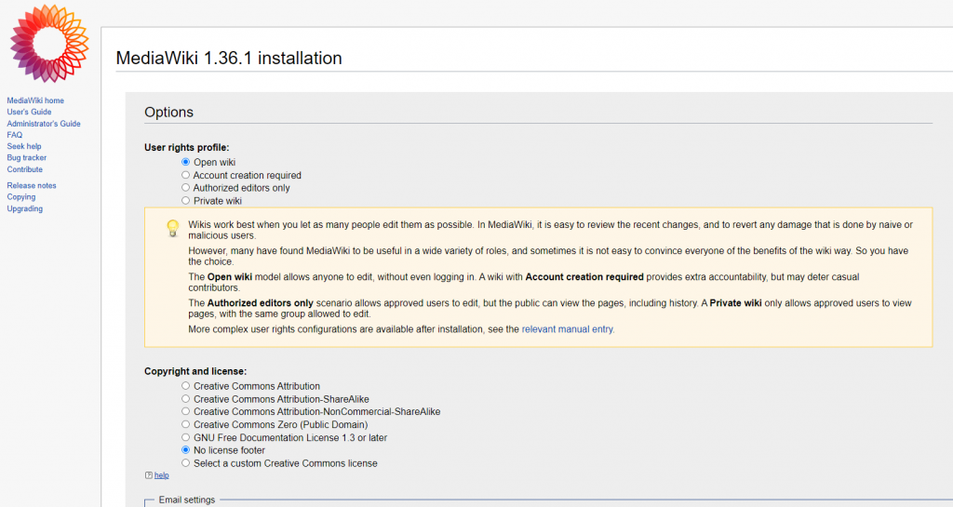
Task: Select Authorized editors only option
Action: click(186, 188)
